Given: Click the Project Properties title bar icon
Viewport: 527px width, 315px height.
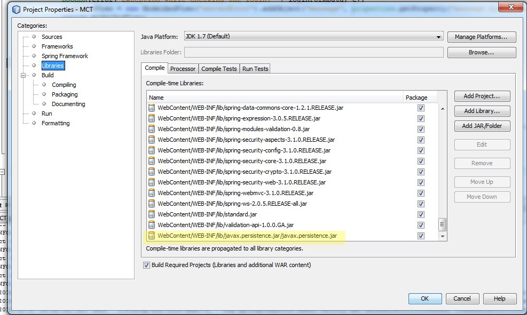Looking at the screenshot, I should 16,10.
